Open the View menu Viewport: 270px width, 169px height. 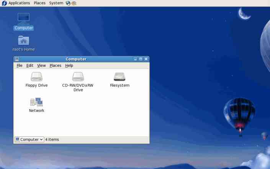click(41, 66)
